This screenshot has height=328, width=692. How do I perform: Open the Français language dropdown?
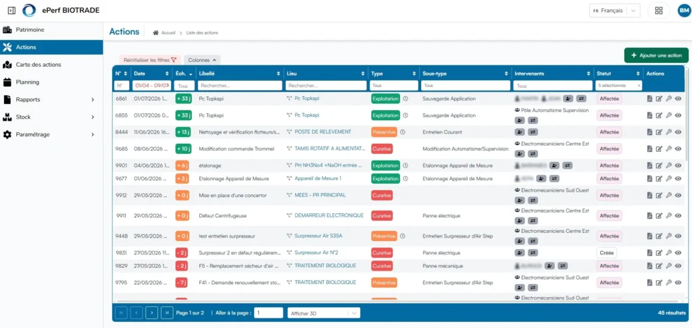pos(615,11)
